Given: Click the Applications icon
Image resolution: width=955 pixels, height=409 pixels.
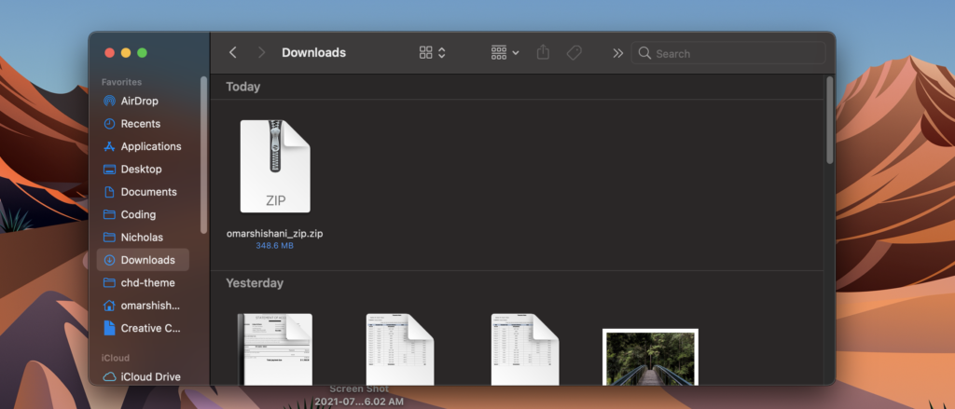Looking at the screenshot, I should point(110,146).
